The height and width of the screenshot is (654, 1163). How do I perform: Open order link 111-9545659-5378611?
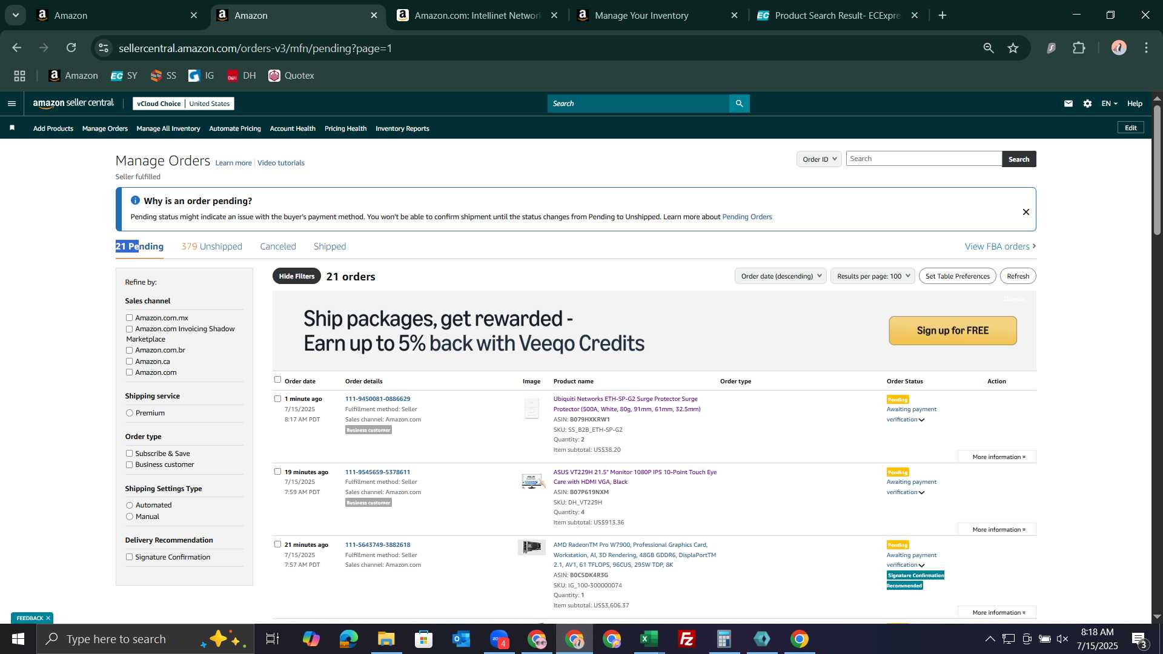point(377,472)
